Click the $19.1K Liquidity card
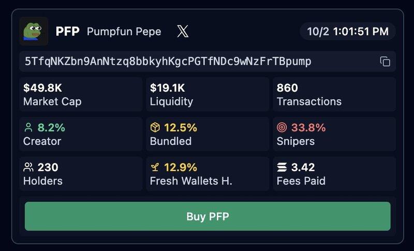414x251 pixels. pyautogui.click(x=208, y=94)
